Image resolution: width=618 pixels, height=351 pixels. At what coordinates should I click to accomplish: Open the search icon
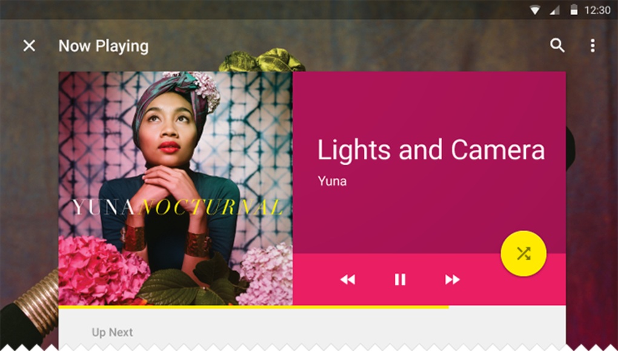point(557,45)
